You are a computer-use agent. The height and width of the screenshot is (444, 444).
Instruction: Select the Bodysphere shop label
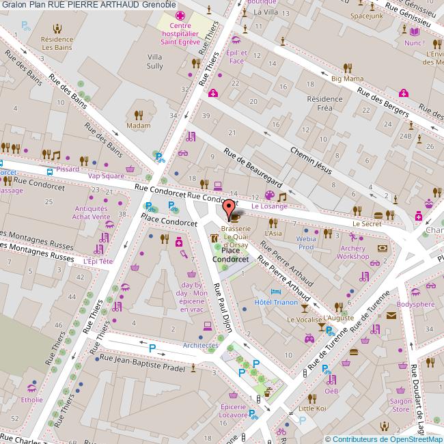point(415,304)
